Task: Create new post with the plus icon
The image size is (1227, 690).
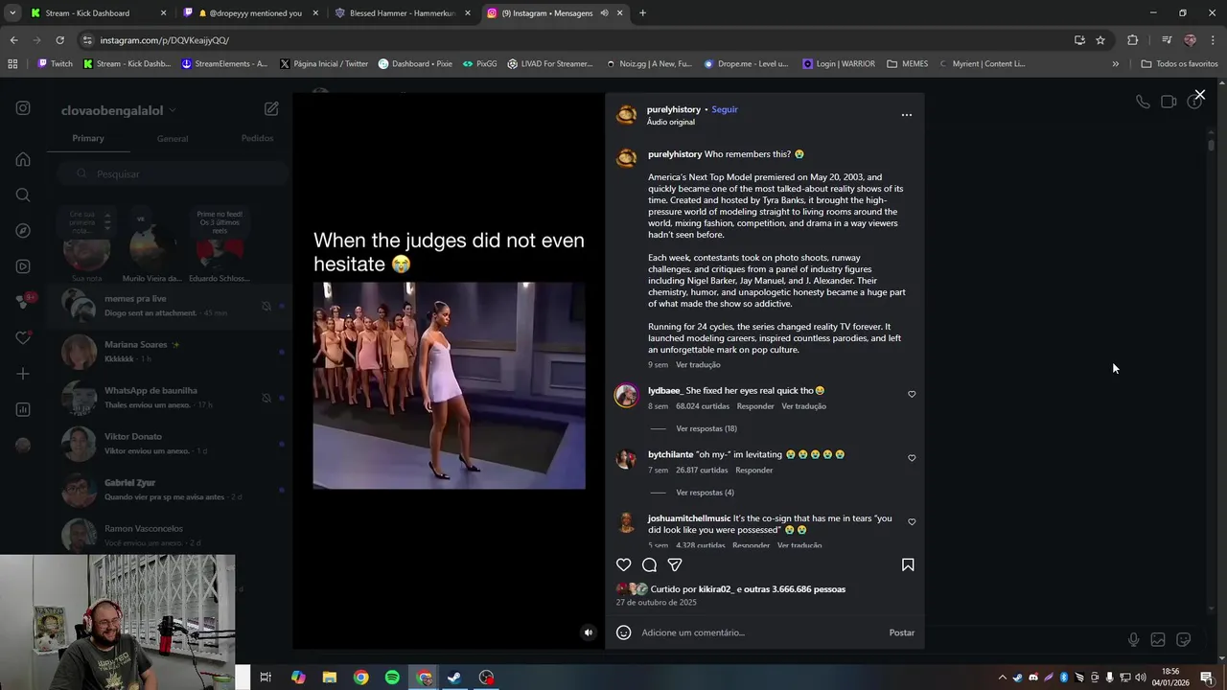Action: point(23,374)
